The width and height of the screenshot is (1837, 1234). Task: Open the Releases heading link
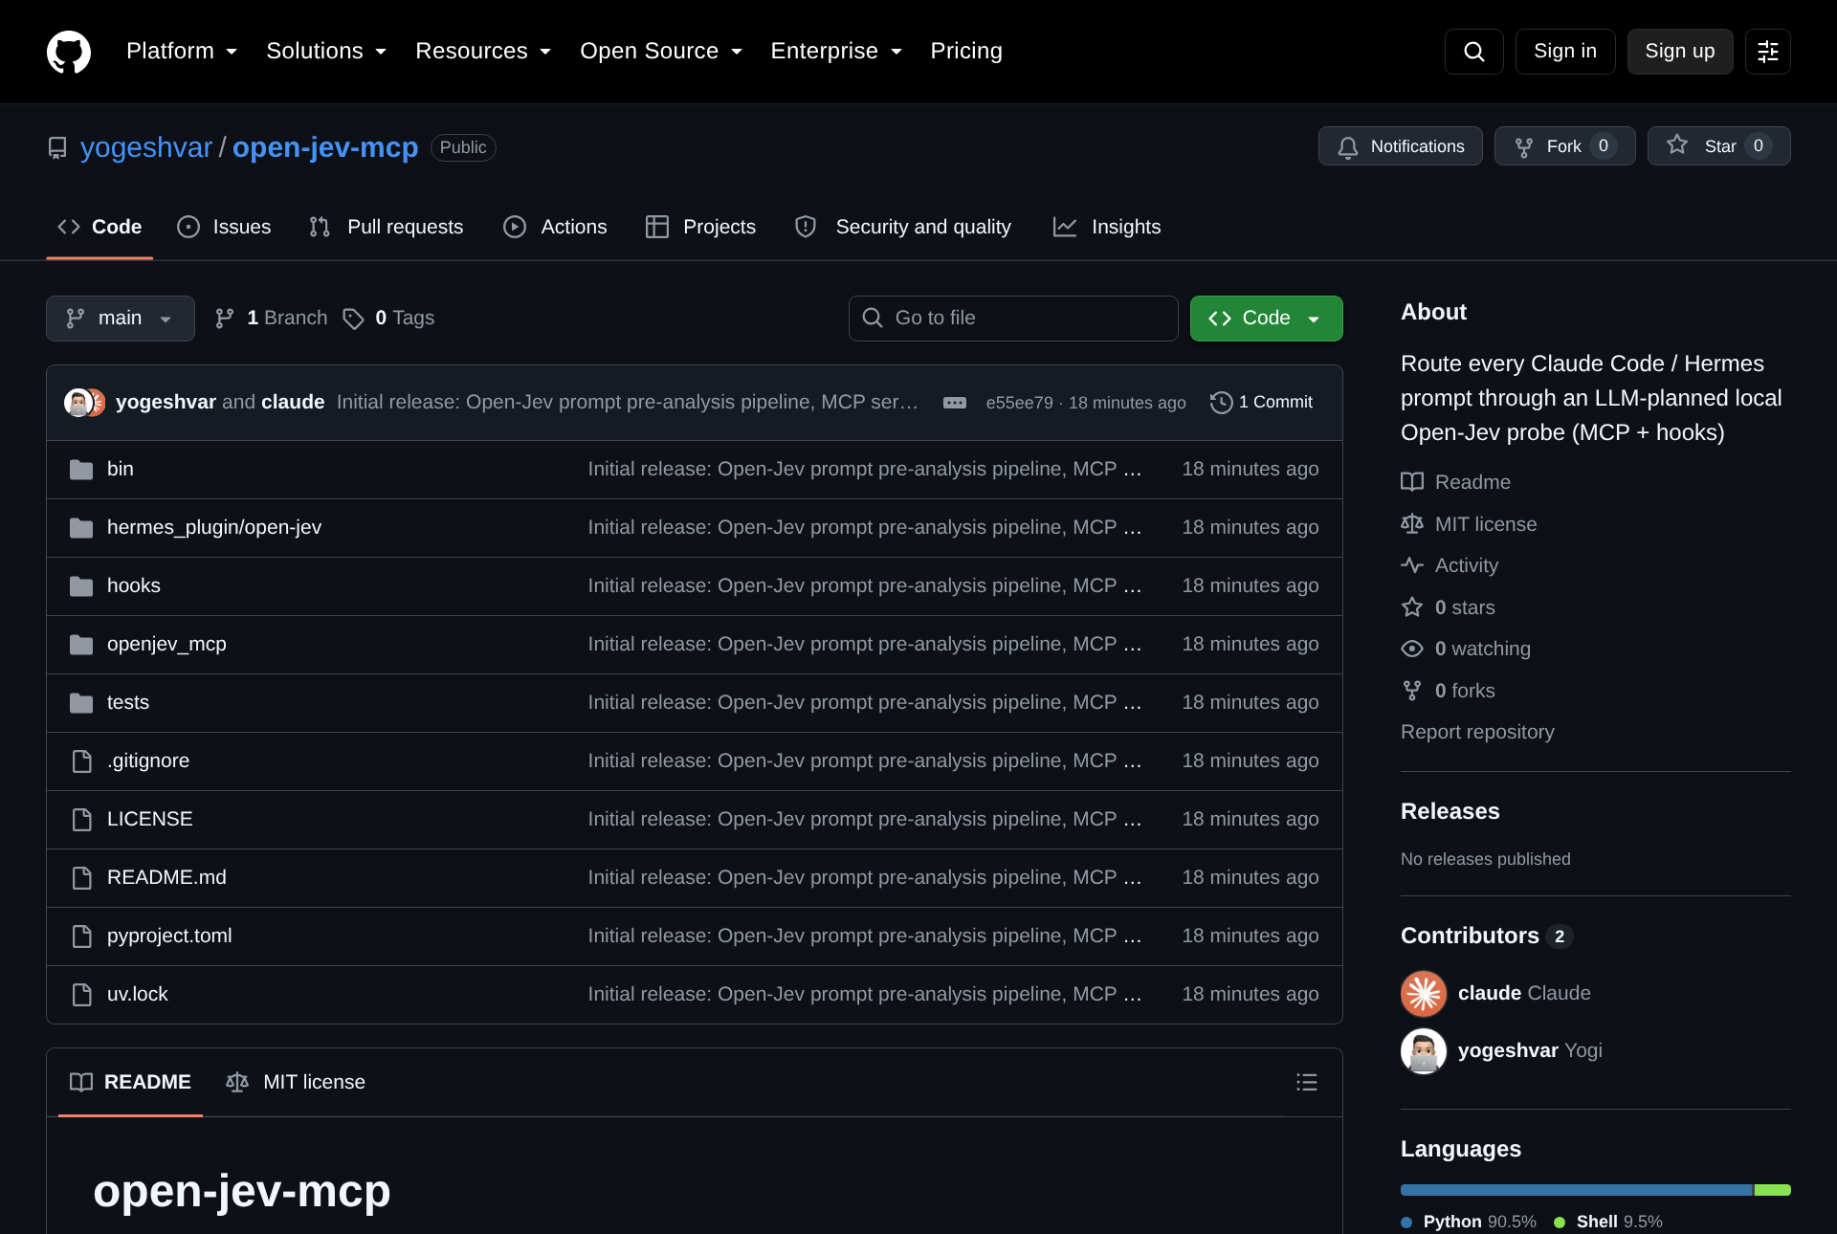(x=1450, y=811)
